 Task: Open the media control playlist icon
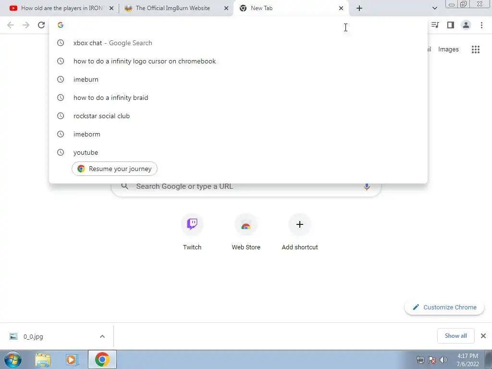435,25
